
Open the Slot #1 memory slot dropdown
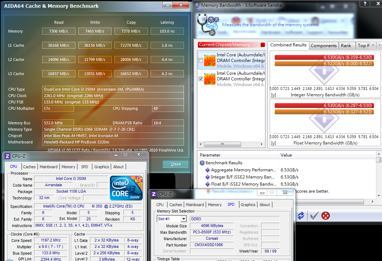coord(184,219)
